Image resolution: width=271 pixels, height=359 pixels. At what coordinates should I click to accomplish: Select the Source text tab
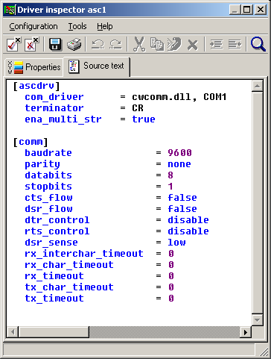[97, 66]
